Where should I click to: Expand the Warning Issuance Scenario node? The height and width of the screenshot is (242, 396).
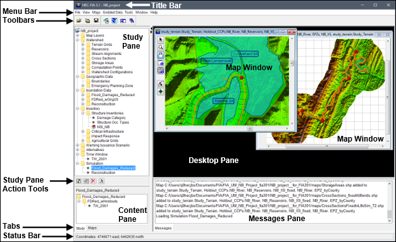point(78,145)
